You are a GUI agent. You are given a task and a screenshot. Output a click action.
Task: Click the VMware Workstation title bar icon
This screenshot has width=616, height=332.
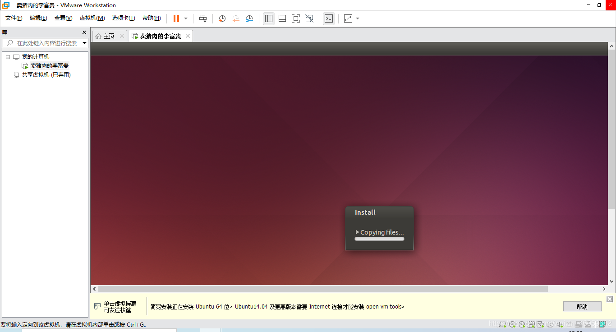pos(6,5)
